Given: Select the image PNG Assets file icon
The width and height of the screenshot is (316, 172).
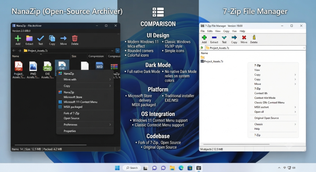Looking at the screenshot, I should [33, 66].
